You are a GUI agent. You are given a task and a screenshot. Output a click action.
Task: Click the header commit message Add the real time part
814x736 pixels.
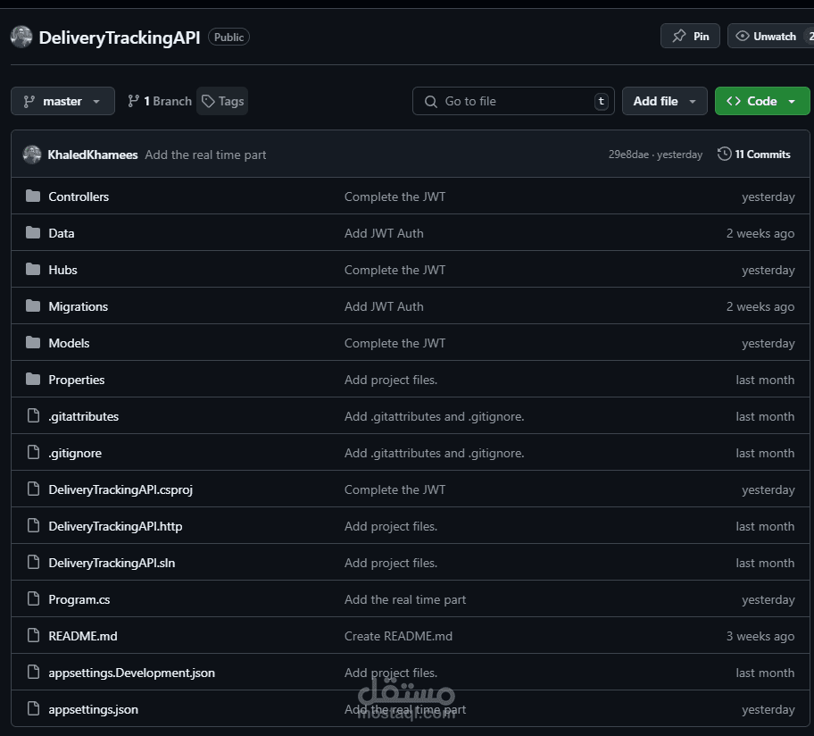tap(205, 155)
